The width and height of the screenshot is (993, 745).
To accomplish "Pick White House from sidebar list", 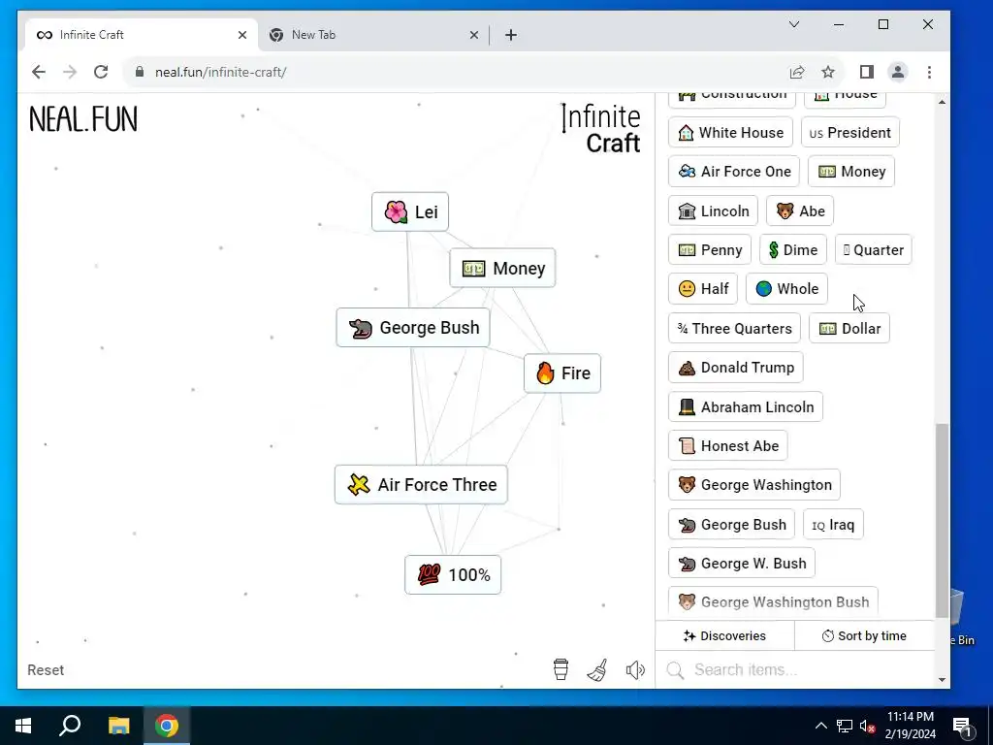I will (x=730, y=132).
